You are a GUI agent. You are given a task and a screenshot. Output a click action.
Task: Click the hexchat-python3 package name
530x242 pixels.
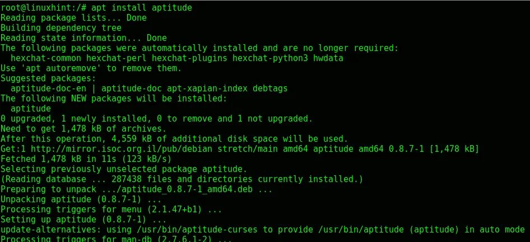(270, 58)
